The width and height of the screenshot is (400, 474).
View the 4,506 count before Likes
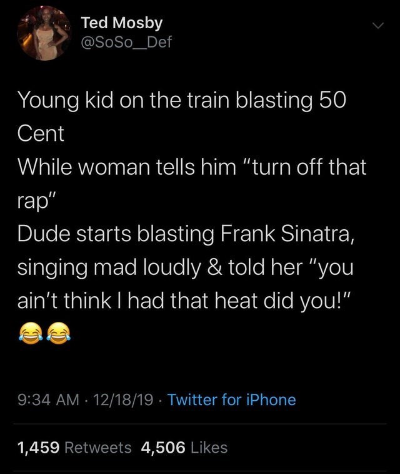[x=162, y=447]
